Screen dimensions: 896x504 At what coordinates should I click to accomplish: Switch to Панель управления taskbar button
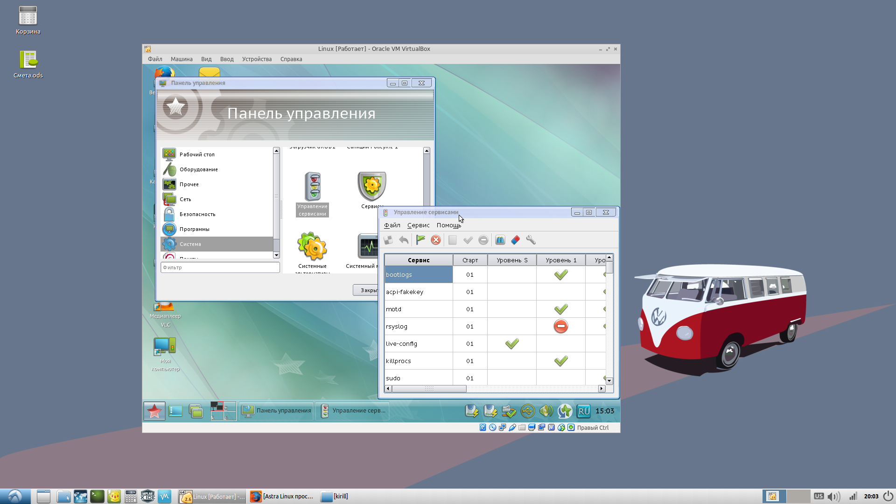(277, 411)
